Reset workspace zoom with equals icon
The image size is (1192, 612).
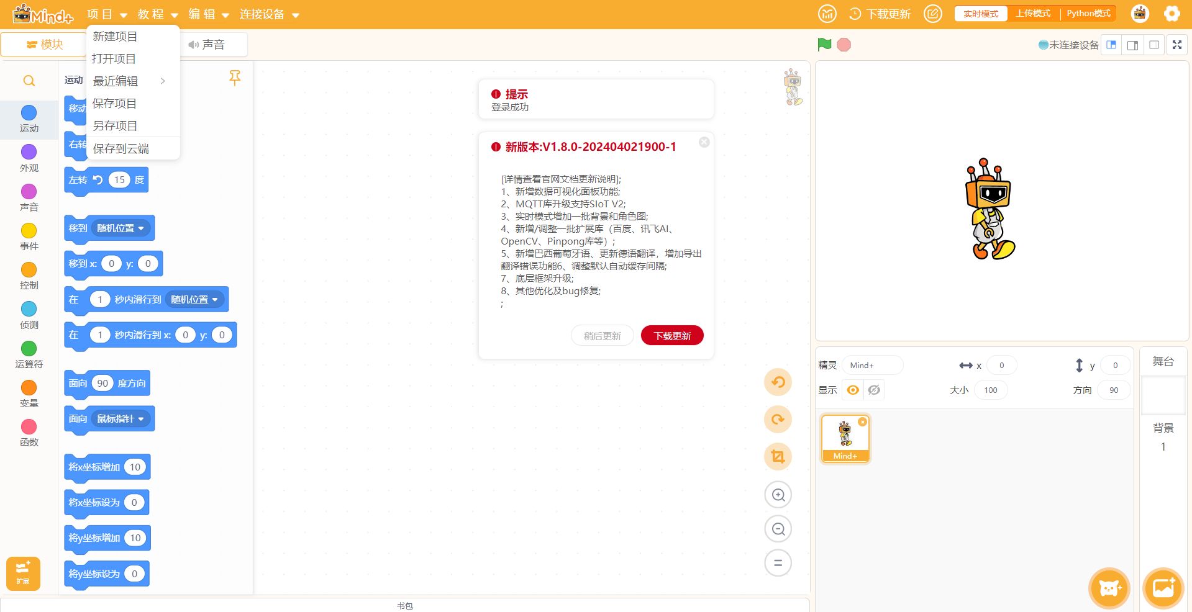click(x=778, y=563)
